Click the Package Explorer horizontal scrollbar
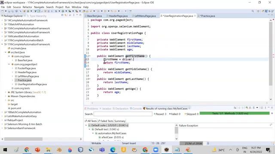This screenshot has width=275, height=154. coord(23,139)
